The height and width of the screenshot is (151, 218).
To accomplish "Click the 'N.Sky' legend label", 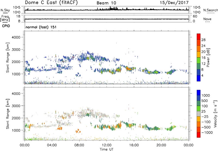I will tap(5, 10).
